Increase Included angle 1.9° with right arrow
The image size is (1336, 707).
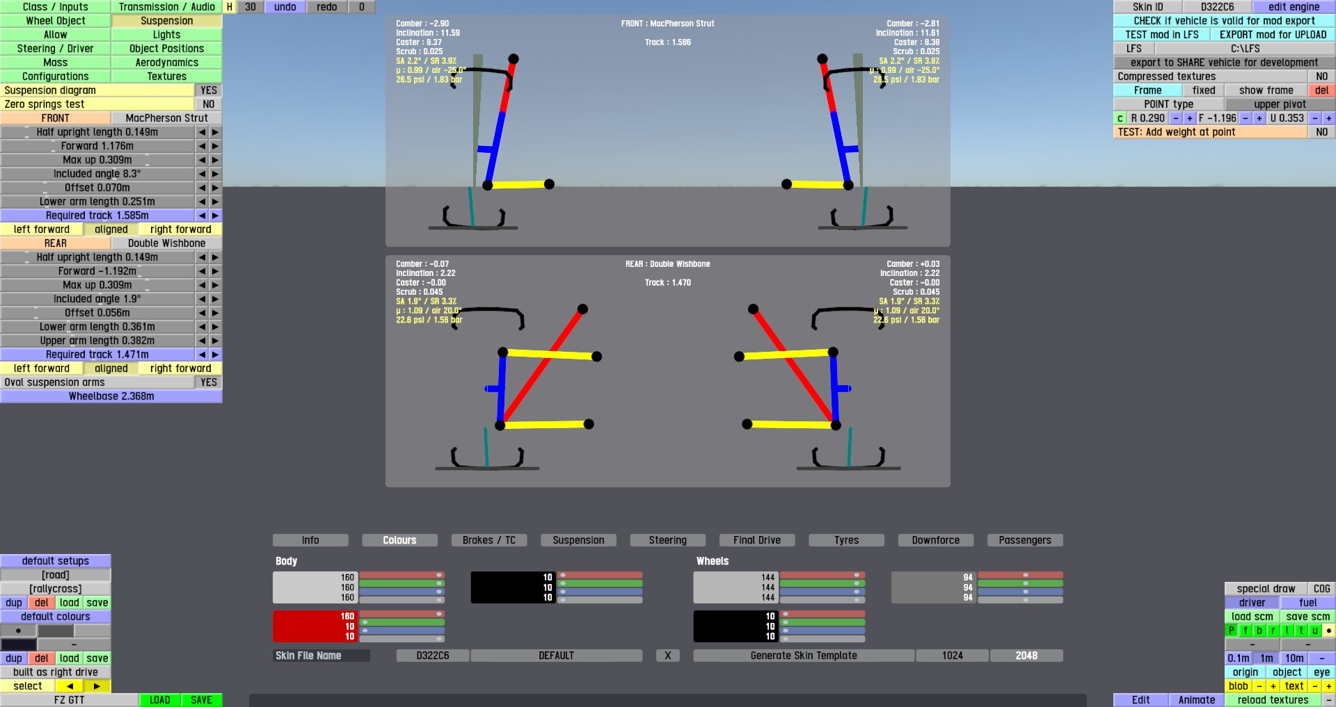[215, 299]
